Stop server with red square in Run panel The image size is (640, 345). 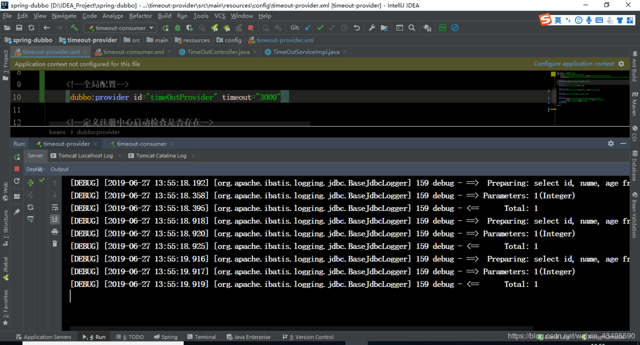17,169
